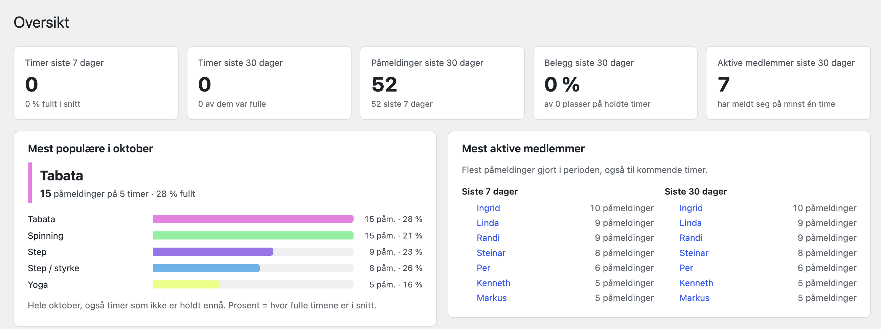This screenshot has height=329, width=881.
Task: Open Markus's profile under Siste 7 dager
Action: point(492,298)
